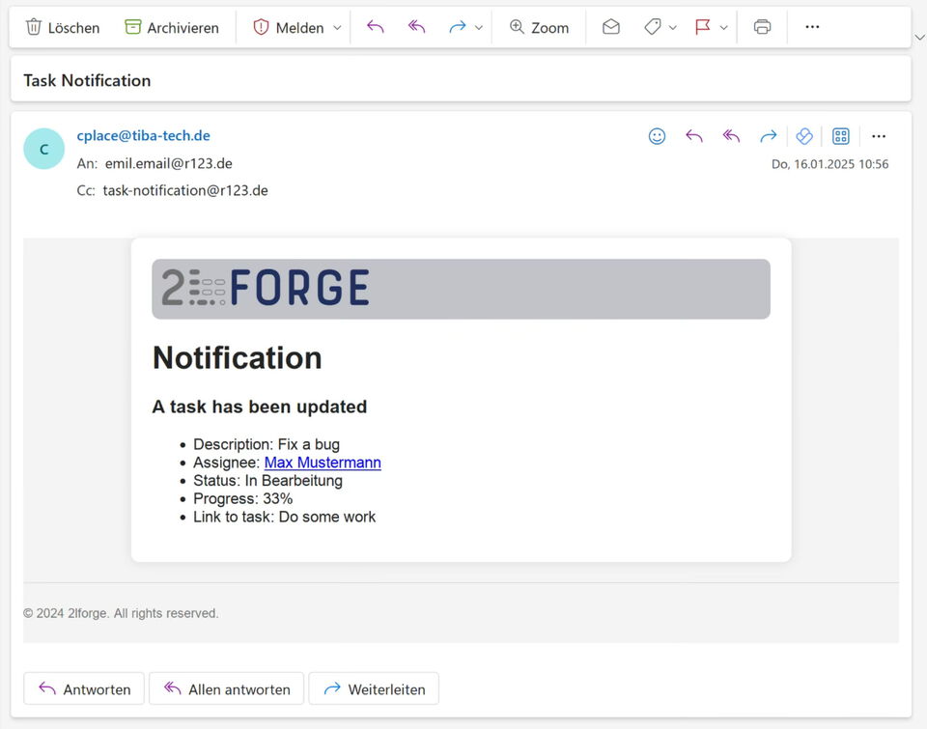Flag this message with the red flag icon
The height and width of the screenshot is (729, 927).
[703, 28]
